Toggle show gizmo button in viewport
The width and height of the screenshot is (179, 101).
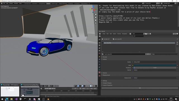pos(78,86)
